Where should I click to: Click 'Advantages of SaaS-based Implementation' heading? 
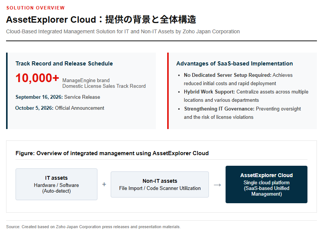[234, 64]
